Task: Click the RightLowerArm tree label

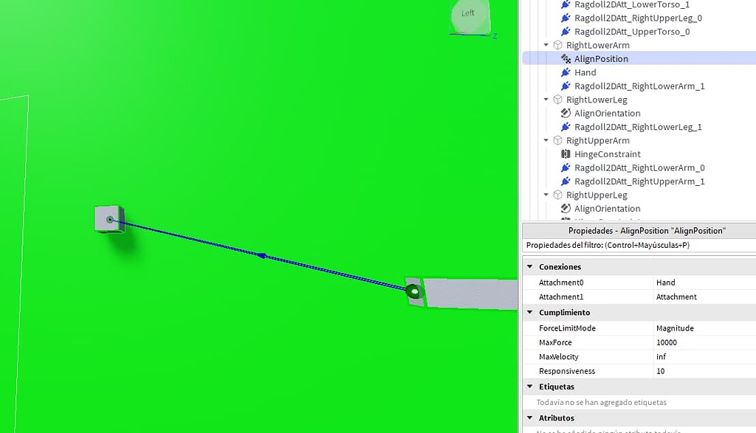Action: point(598,45)
